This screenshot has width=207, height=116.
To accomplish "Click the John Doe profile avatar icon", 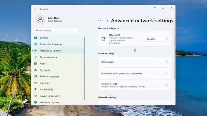I will pos(40,19).
